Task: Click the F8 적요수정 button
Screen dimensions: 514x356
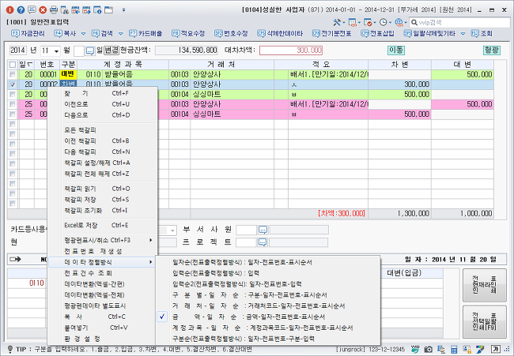Action: click(188, 34)
